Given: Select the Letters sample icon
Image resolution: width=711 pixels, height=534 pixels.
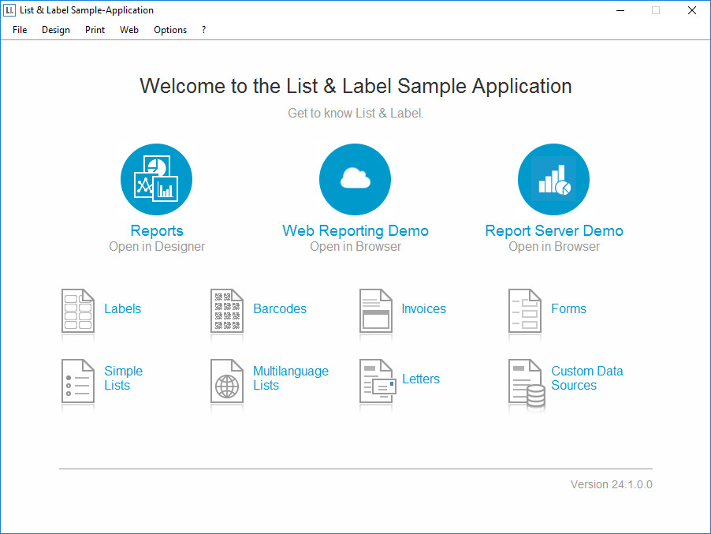Looking at the screenshot, I should click(x=375, y=383).
